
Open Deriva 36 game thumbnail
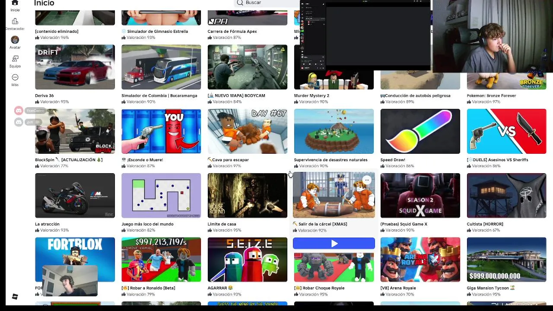click(75, 67)
